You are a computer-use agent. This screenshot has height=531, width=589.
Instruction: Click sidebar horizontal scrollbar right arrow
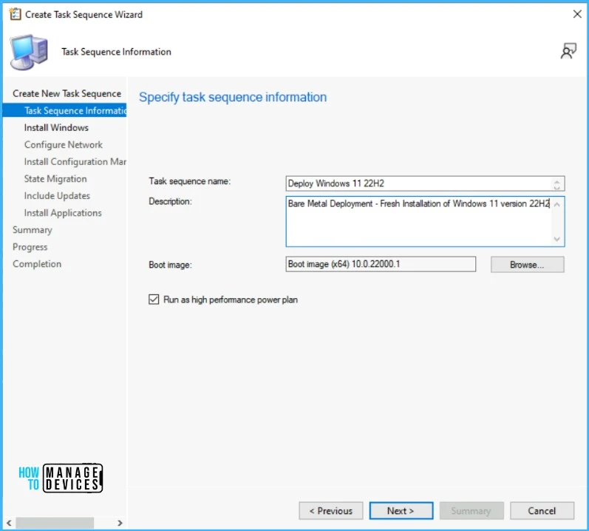click(120, 523)
